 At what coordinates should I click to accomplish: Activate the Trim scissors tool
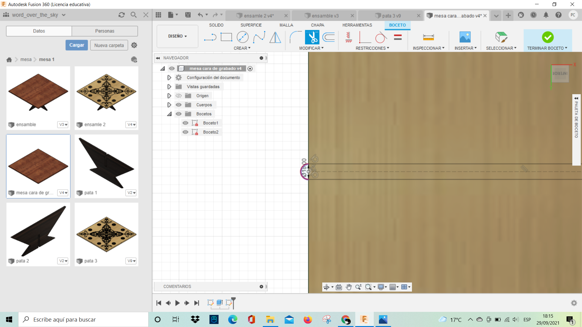click(x=312, y=37)
